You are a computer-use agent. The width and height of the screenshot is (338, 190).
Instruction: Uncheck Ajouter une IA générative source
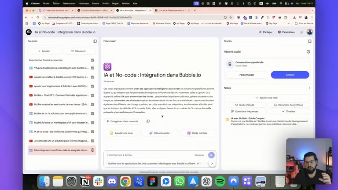pyautogui.click(x=92, y=86)
